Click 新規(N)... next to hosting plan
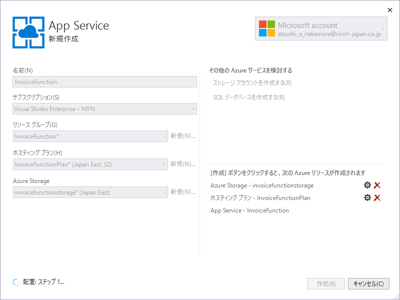The width and height of the screenshot is (400, 300). [x=183, y=164]
